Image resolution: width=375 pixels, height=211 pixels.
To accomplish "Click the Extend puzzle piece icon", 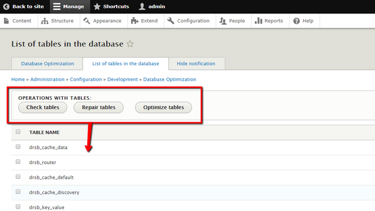I will tap(134, 21).
